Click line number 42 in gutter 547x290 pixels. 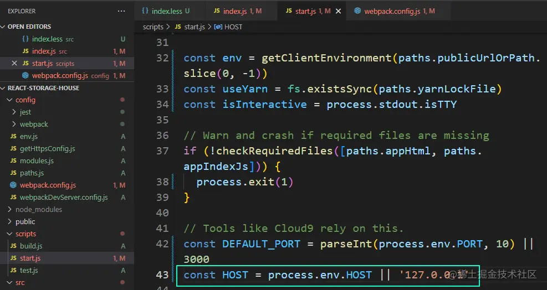click(x=162, y=244)
